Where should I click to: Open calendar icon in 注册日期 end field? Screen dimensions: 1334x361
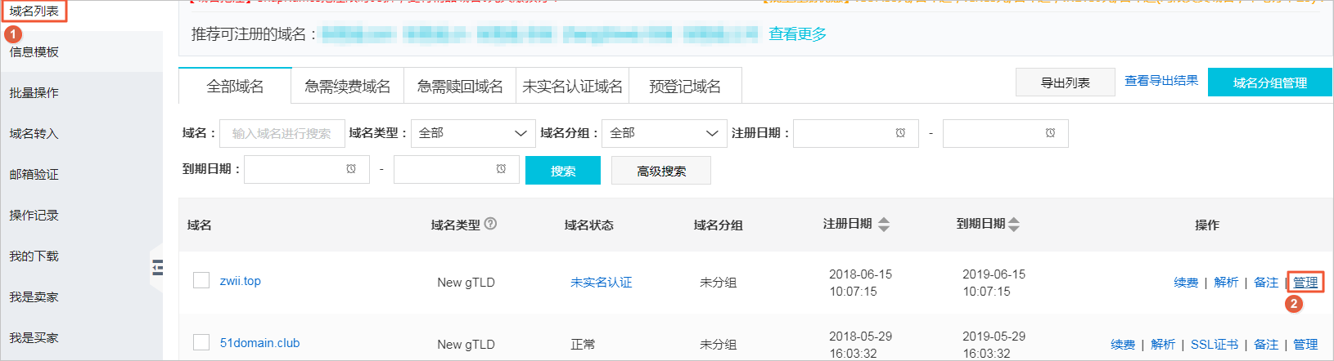[x=1050, y=133]
